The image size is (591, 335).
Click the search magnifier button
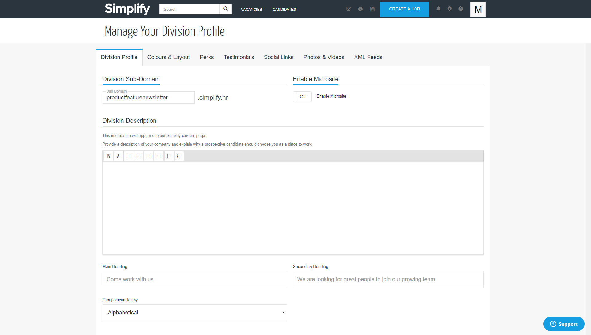226,9
